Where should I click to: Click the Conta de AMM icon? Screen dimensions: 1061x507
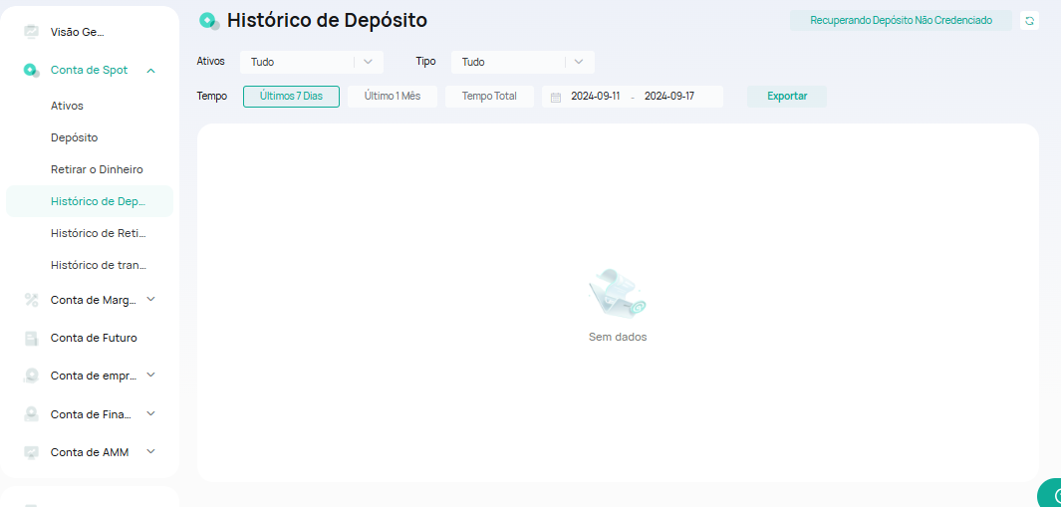click(x=32, y=452)
